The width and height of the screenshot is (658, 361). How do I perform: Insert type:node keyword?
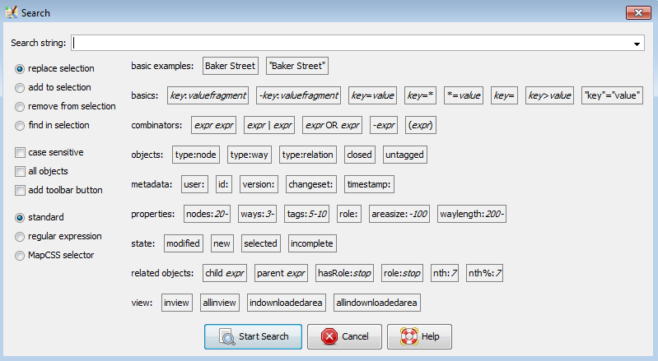[x=196, y=155]
